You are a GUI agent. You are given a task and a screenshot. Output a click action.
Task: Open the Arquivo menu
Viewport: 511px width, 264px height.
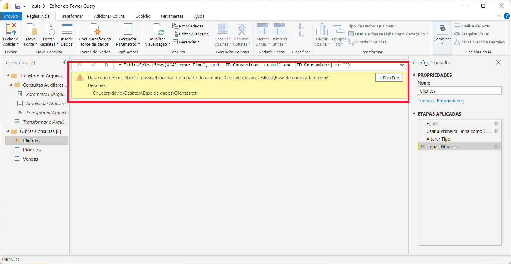tap(11, 16)
